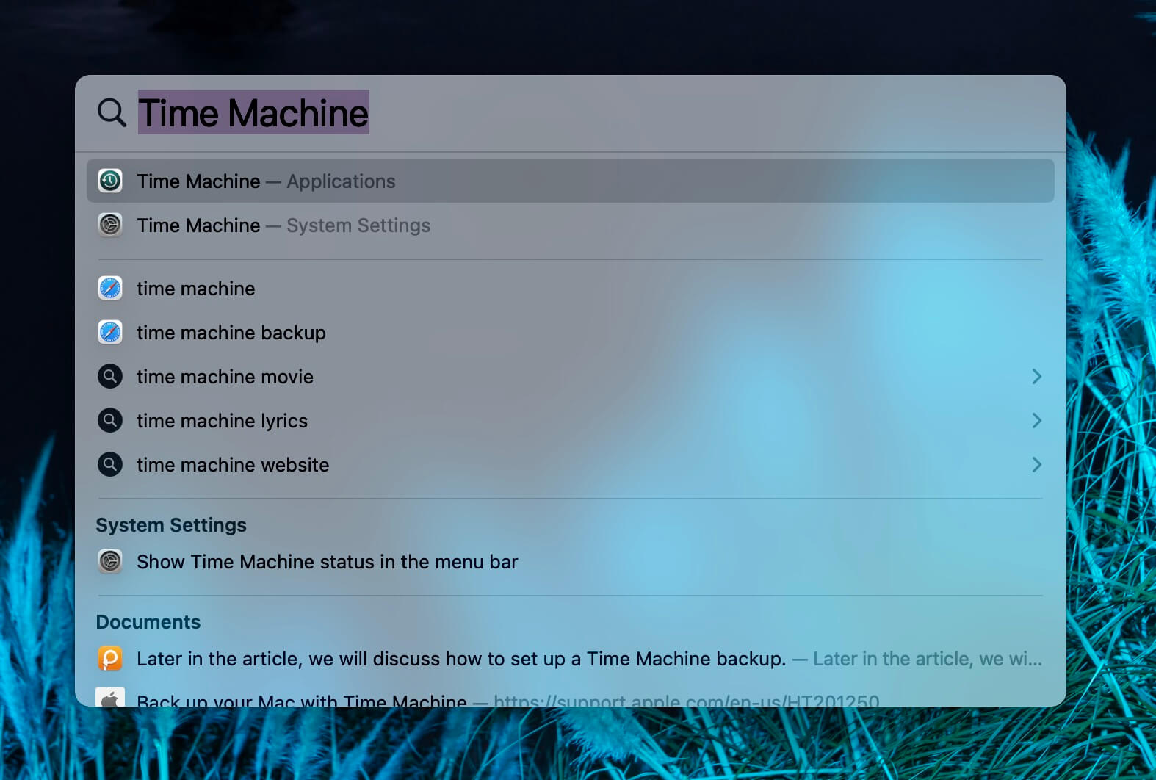
Task: Select 'time machine backup' suggestion
Action: (570, 332)
